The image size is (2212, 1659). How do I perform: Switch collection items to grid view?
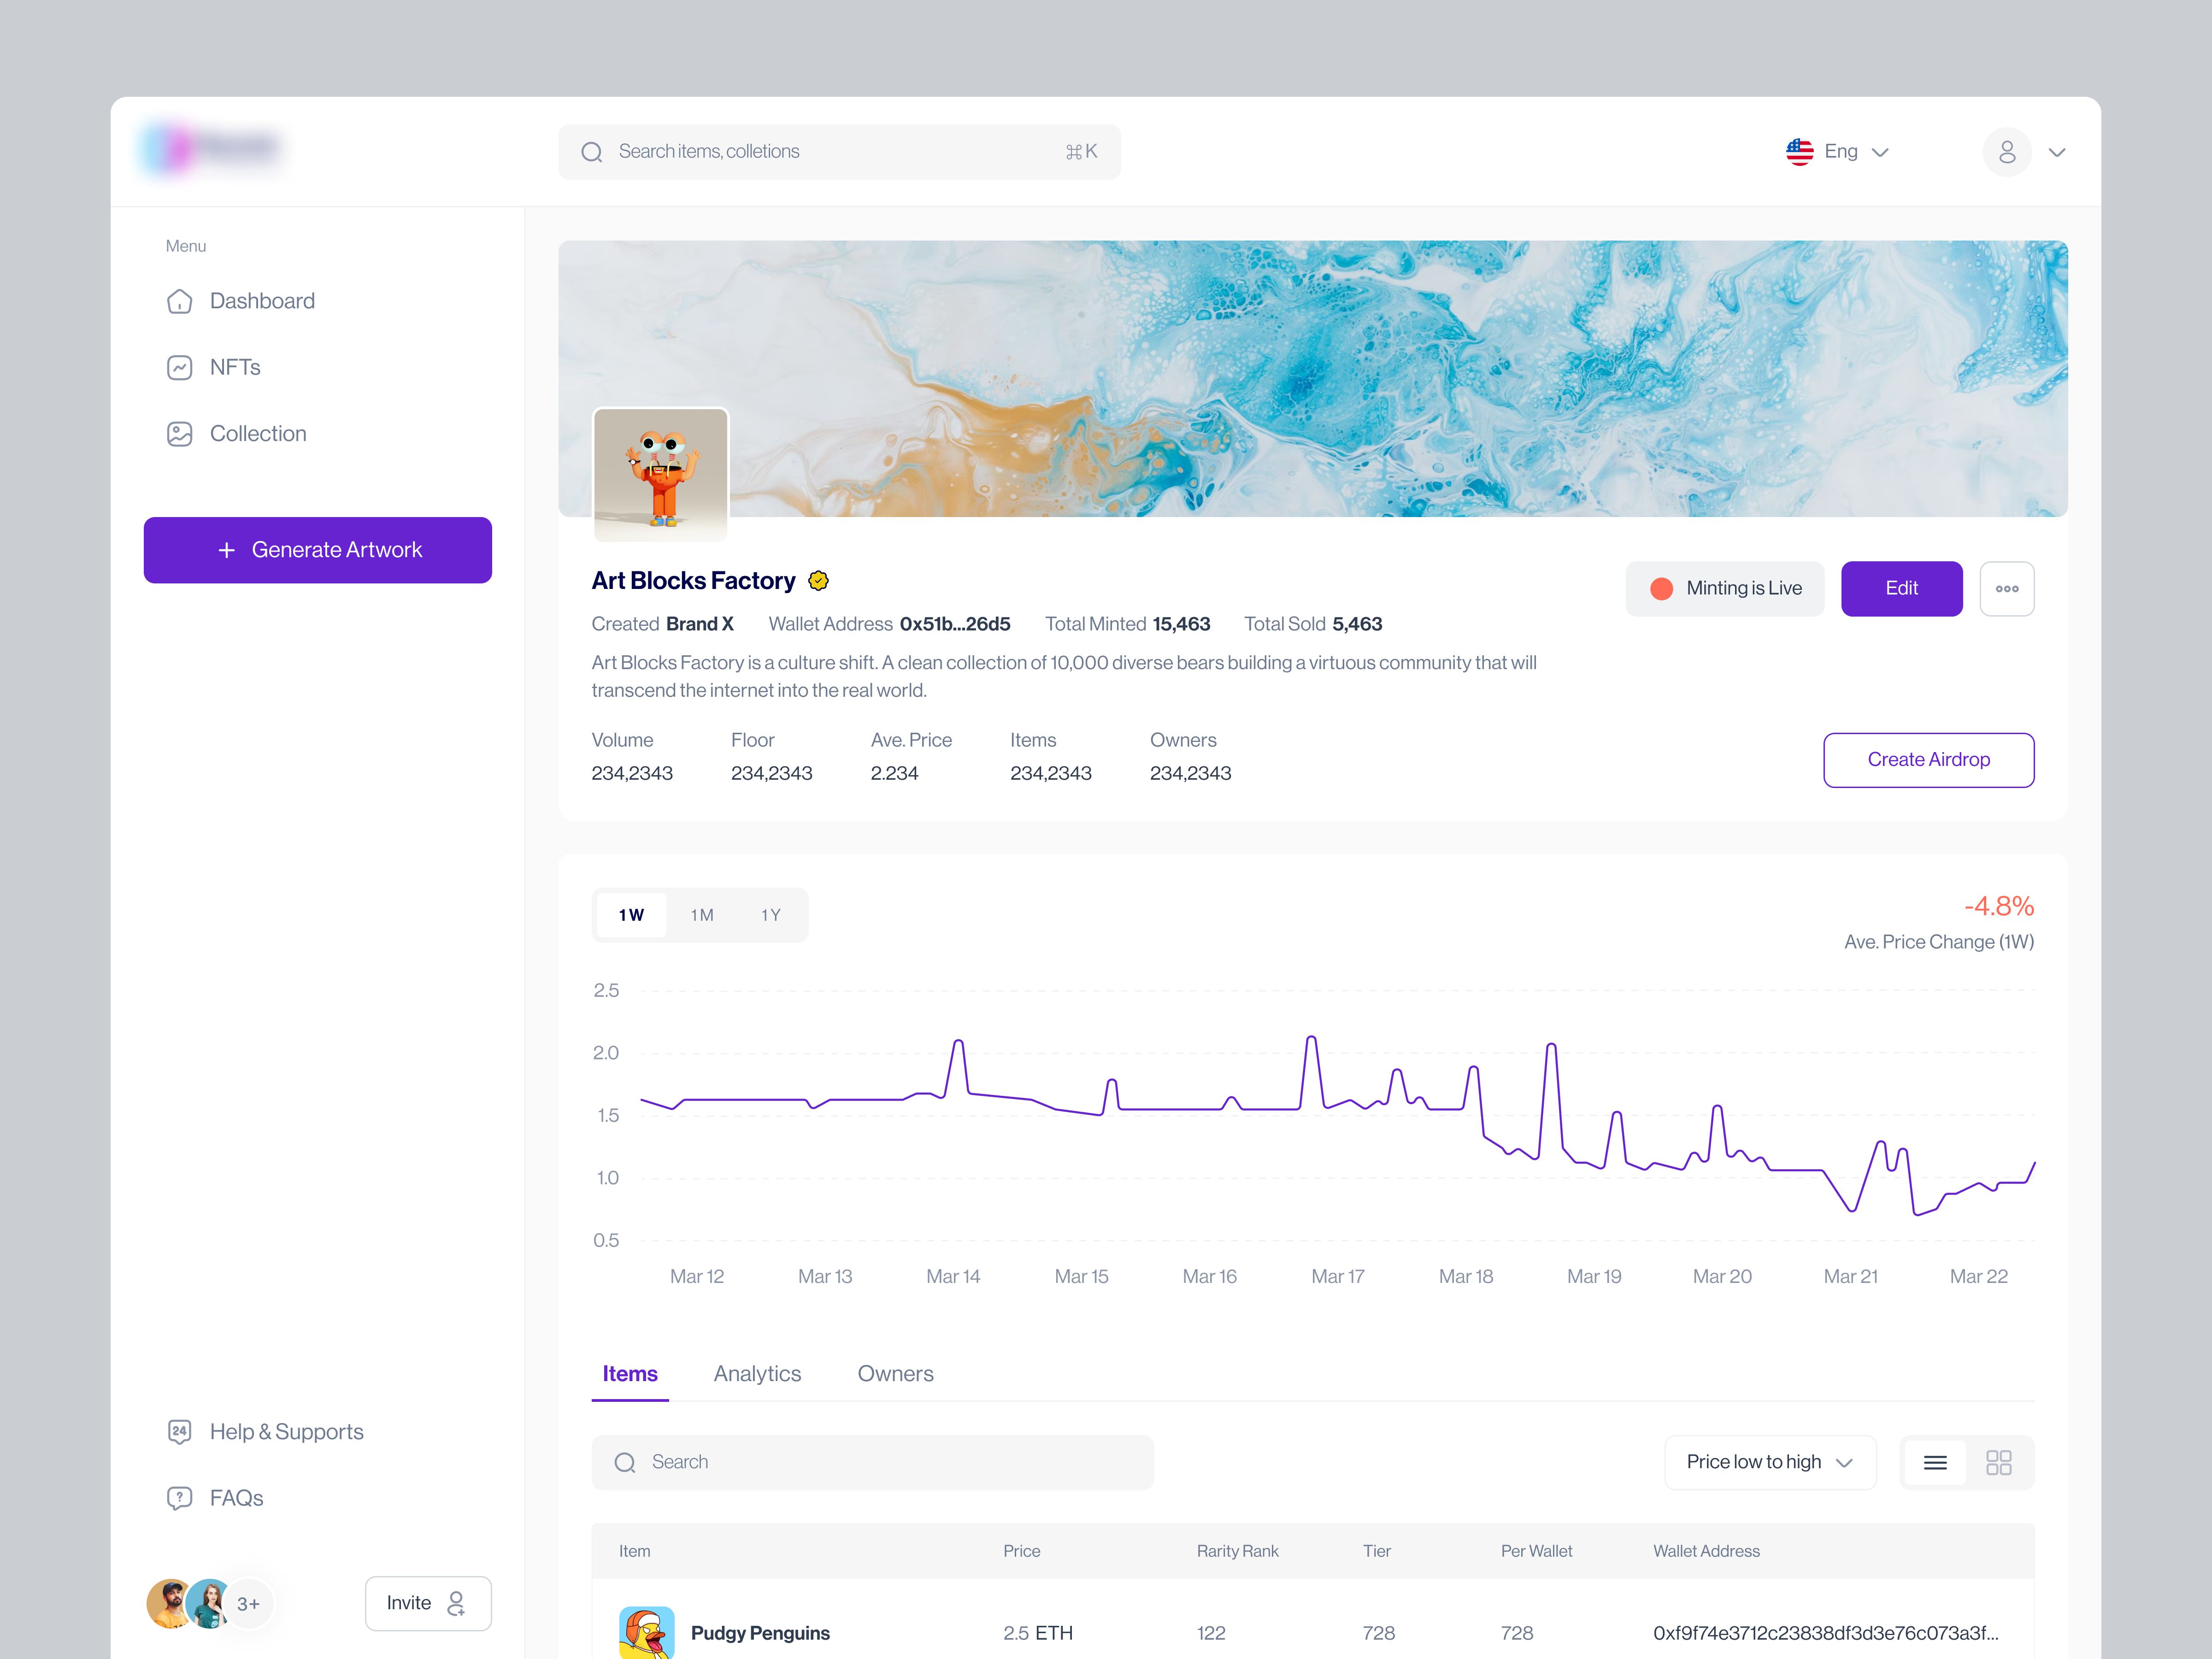point(1999,1462)
